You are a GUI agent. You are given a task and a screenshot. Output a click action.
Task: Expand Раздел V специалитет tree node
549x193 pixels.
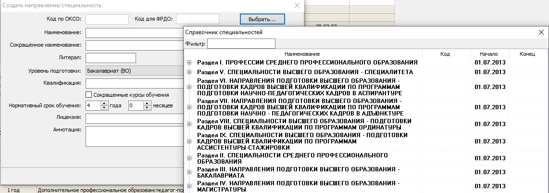click(x=189, y=72)
